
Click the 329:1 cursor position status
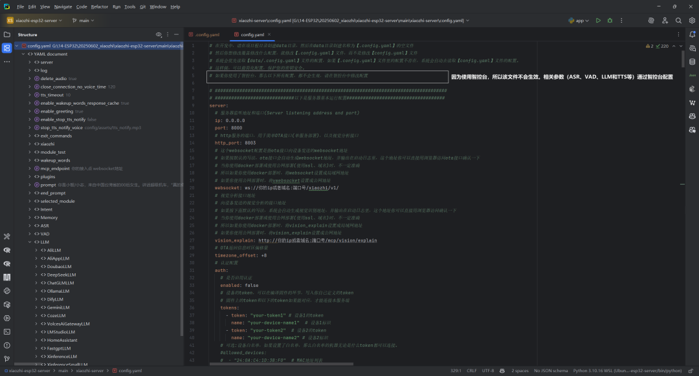(x=456, y=371)
